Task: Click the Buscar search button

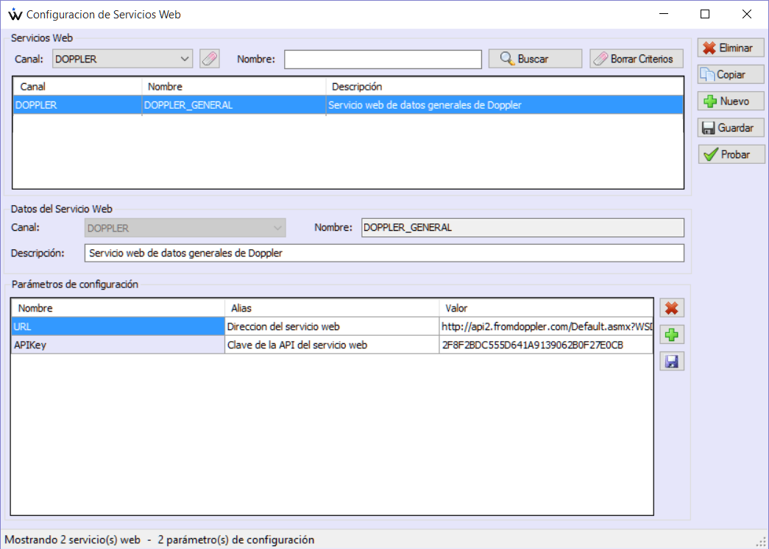Action: (x=535, y=59)
